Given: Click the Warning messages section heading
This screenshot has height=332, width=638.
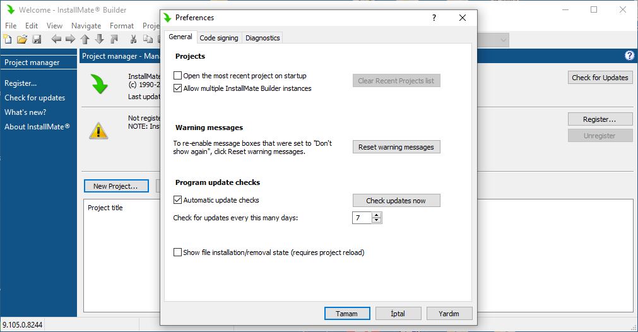Looking at the screenshot, I should pos(209,127).
